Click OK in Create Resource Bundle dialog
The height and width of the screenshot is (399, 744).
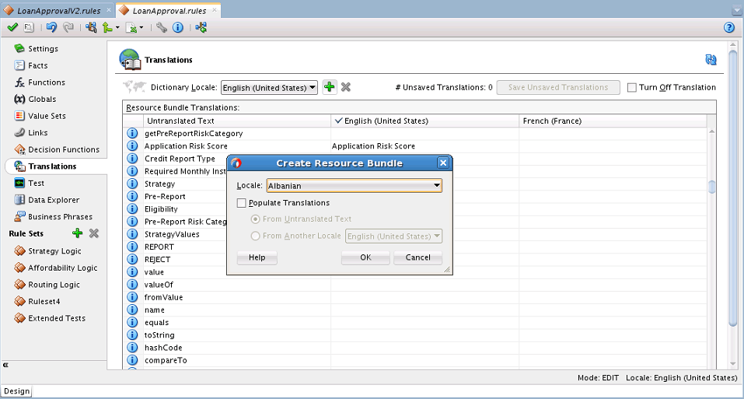[365, 257]
